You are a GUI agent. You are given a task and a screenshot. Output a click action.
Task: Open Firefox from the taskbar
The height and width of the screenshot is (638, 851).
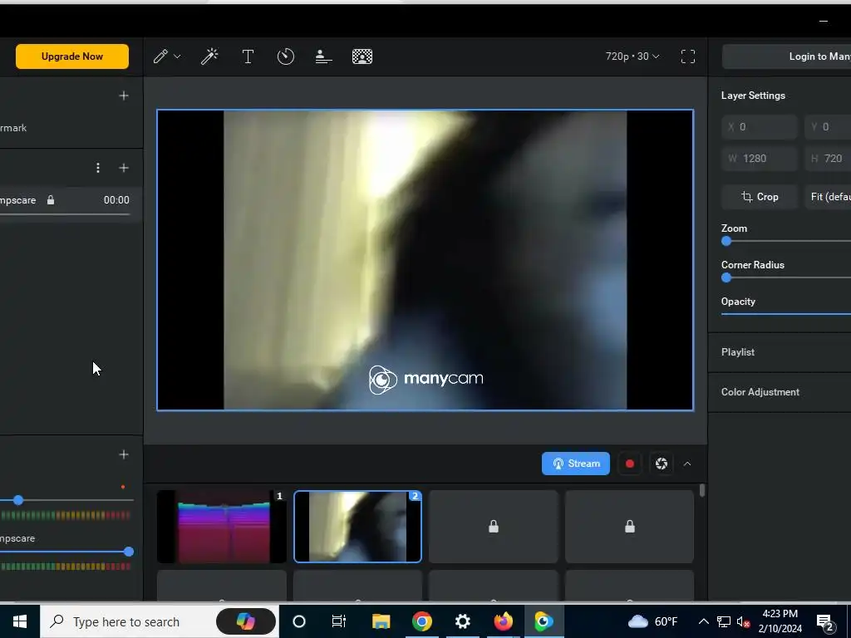[x=503, y=621]
